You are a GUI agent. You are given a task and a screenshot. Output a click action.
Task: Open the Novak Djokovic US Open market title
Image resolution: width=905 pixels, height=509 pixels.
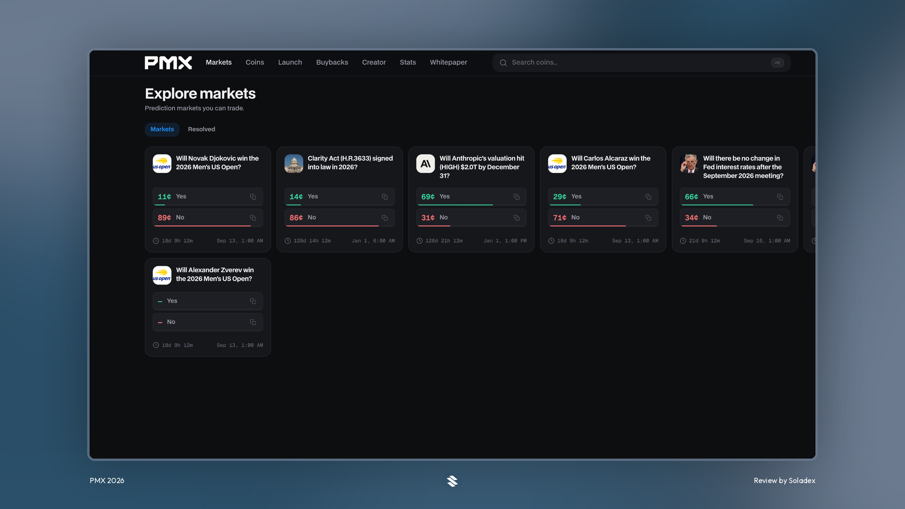[x=217, y=163]
